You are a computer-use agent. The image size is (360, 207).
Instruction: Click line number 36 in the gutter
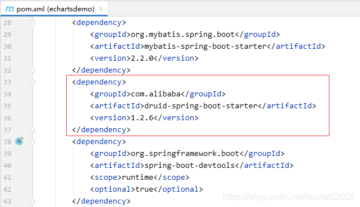click(7, 118)
